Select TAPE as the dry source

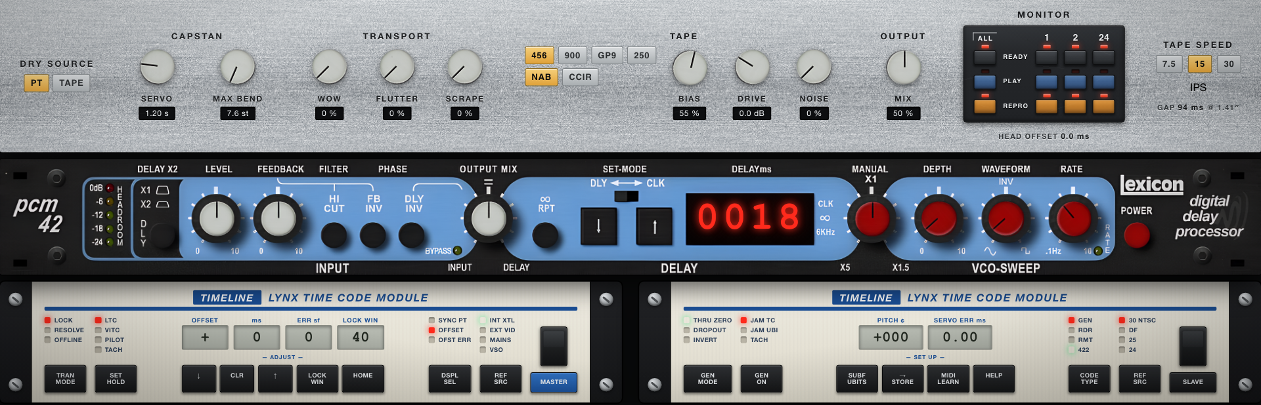coord(71,83)
